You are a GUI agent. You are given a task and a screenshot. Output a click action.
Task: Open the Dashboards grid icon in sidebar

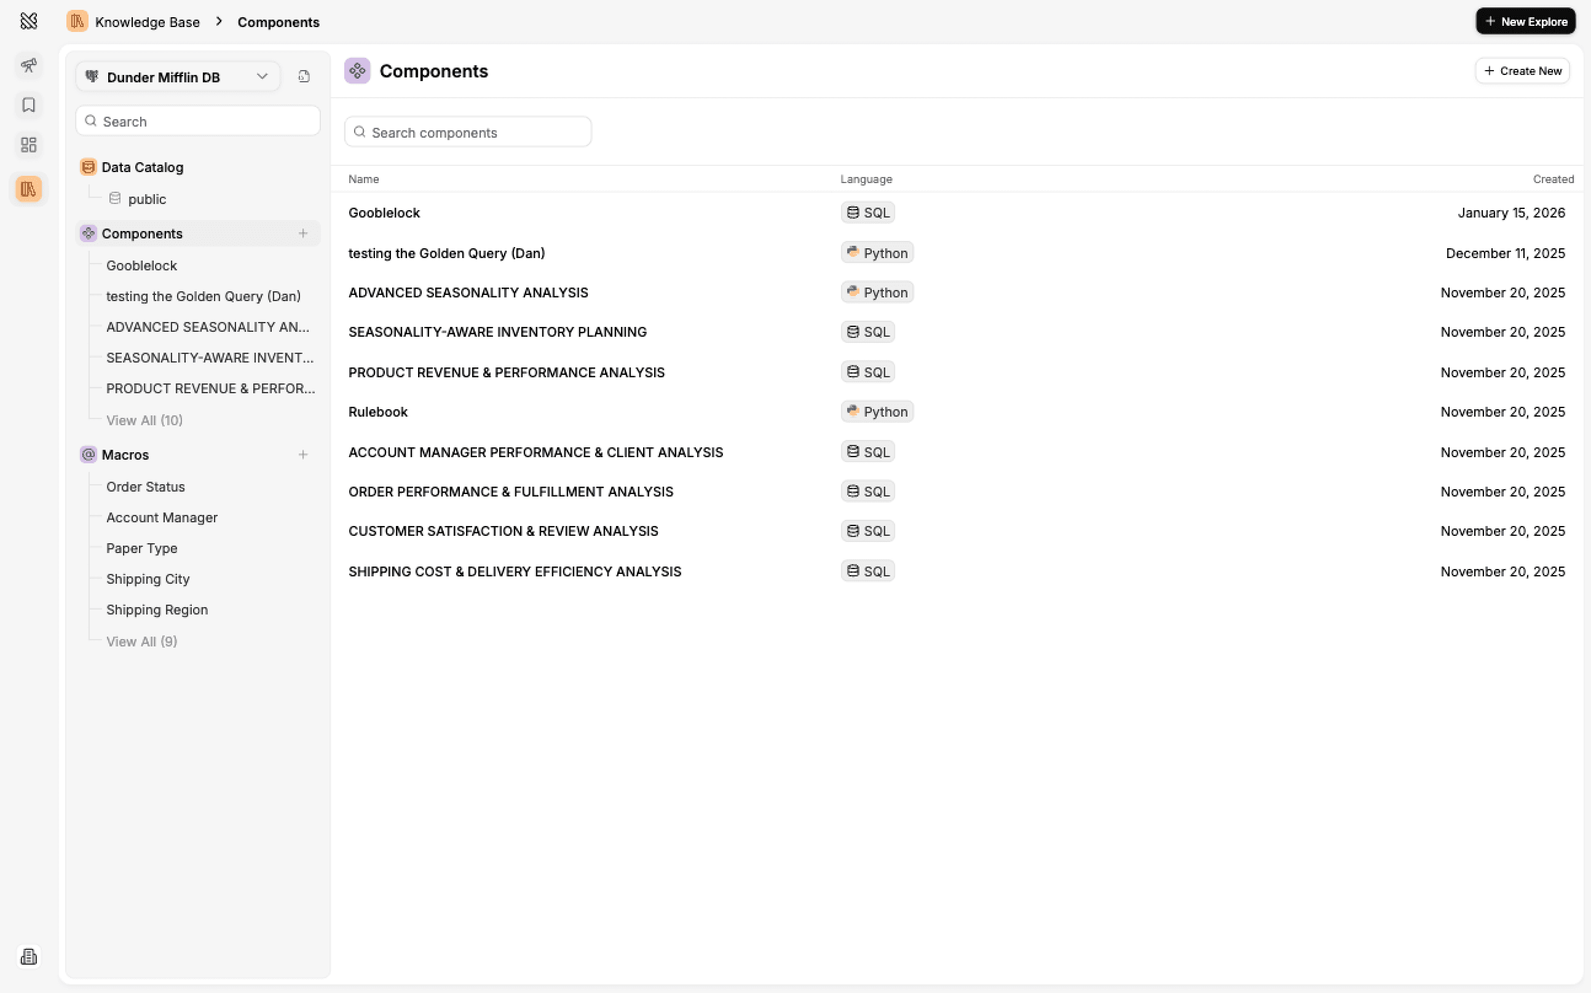pos(28,144)
